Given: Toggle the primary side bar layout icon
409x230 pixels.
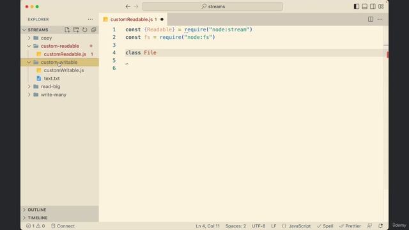Looking at the screenshot, I should click(357, 6).
